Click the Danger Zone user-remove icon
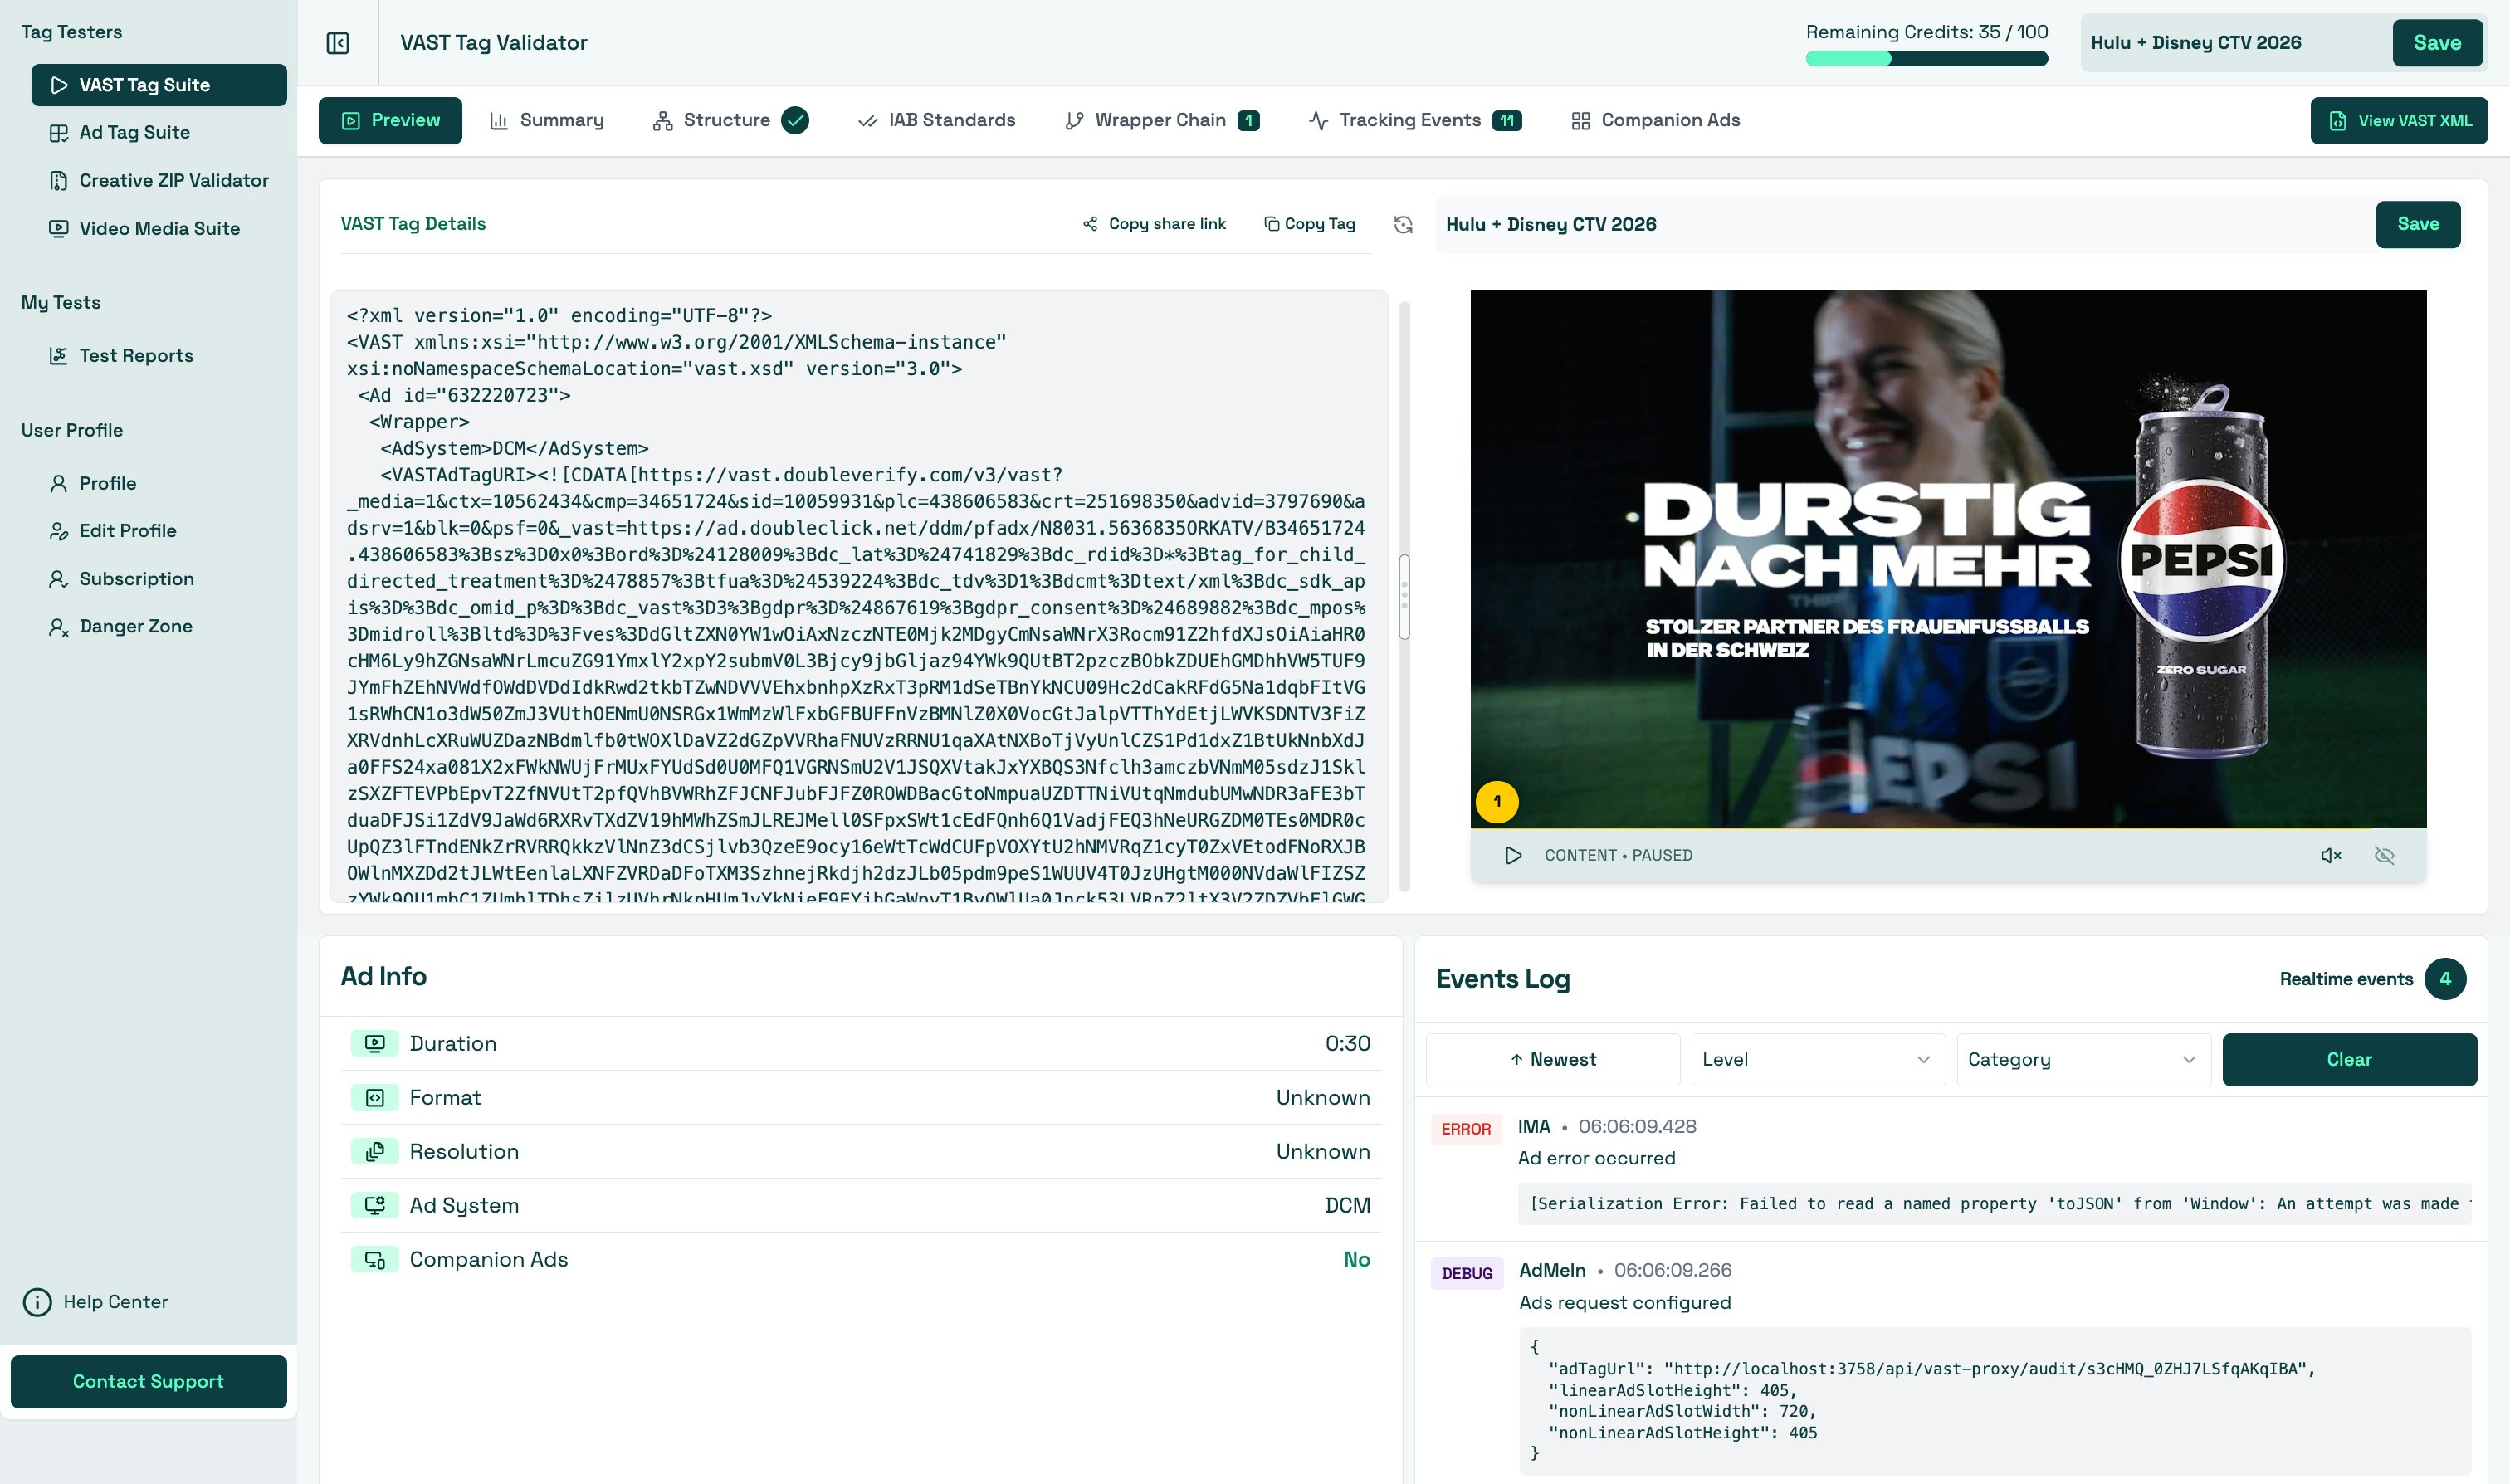This screenshot has width=2510, height=1484. pos(59,627)
